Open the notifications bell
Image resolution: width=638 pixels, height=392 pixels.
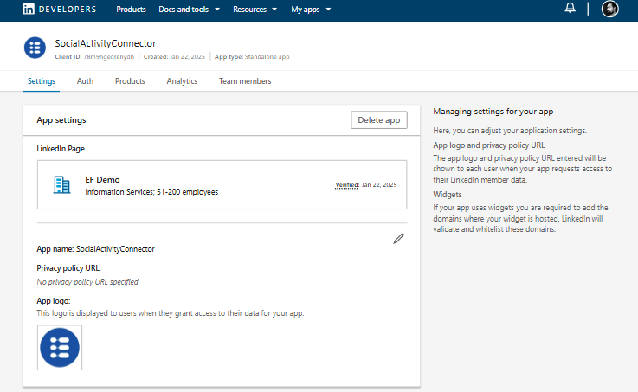click(570, 9)
